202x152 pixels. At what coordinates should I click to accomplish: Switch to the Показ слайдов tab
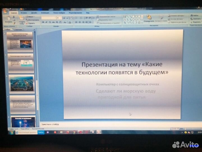(59, 13)
